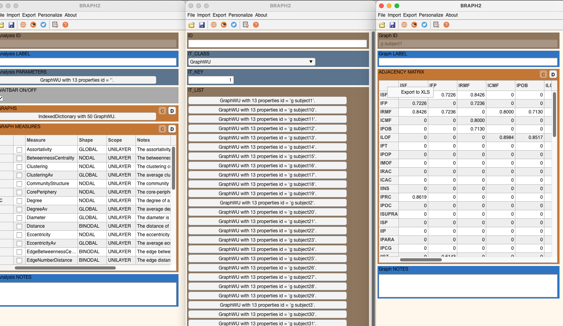
Task: Enable the EccentricityAv measure checkbox
Action: (x=19, y=244)
